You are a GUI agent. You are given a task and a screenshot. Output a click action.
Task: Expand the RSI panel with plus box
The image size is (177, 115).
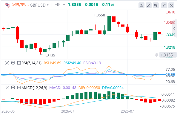[x=19, y=63]
